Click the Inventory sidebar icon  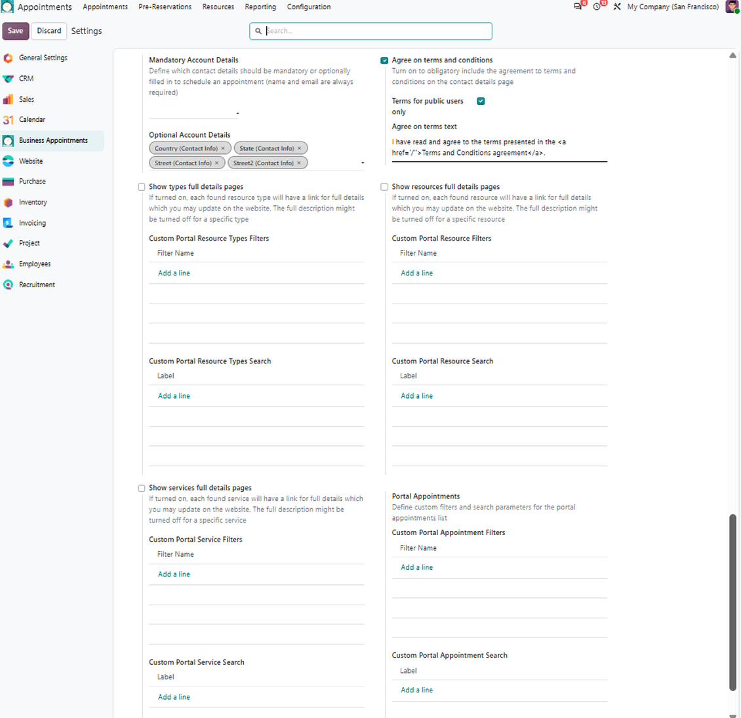[8, 203]
